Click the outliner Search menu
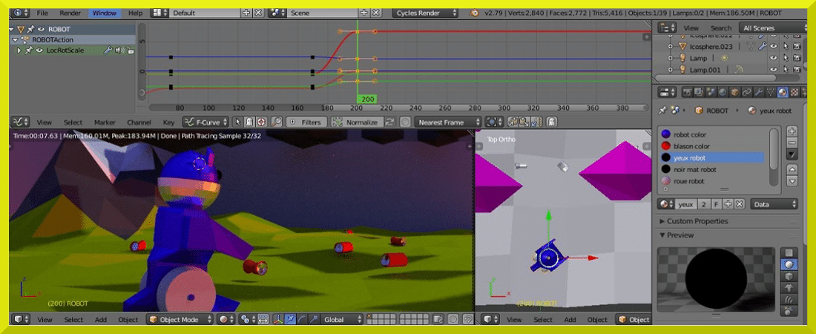The height and width of the screenshot is (334, 816). coord(721,28)
